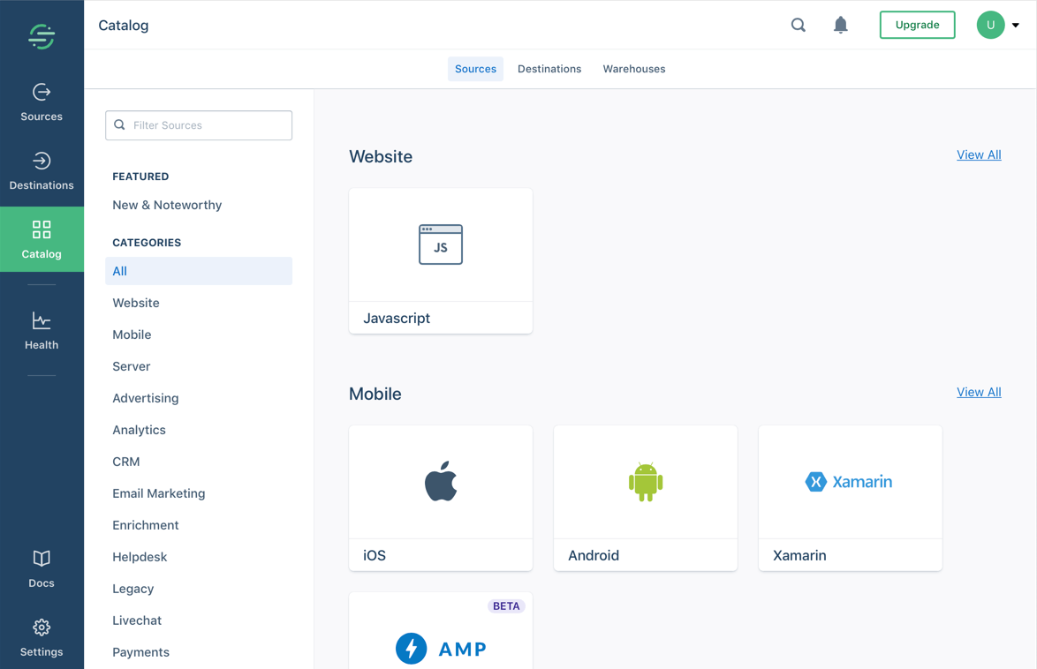Select the iOS source tile
This screenshot has height=669, width=1037.
pyautogui.click(x=440, y=498)
